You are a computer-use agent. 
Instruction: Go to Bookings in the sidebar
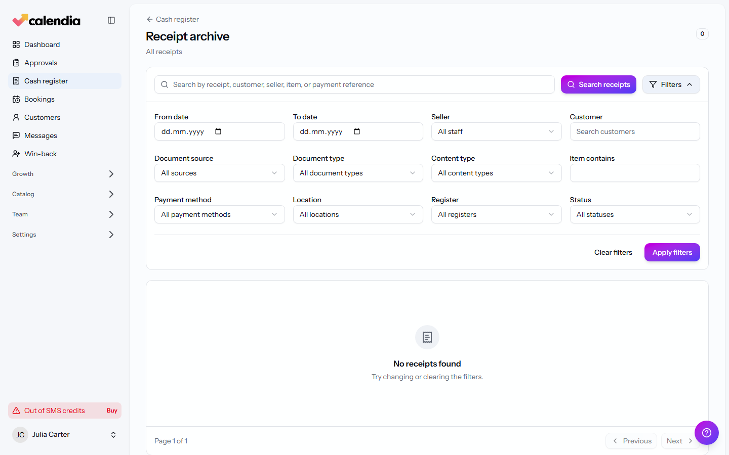click(x=65, y=99)
